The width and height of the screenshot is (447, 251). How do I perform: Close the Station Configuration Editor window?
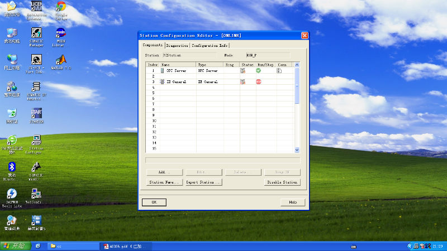tap(305, 35)
